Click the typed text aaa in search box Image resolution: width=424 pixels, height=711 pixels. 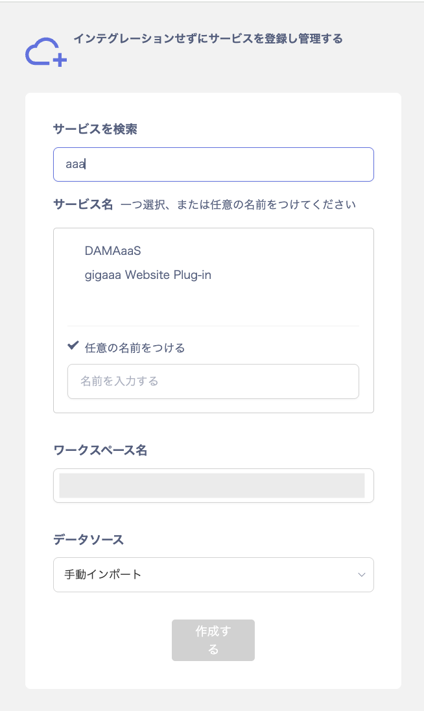(75, 165)
